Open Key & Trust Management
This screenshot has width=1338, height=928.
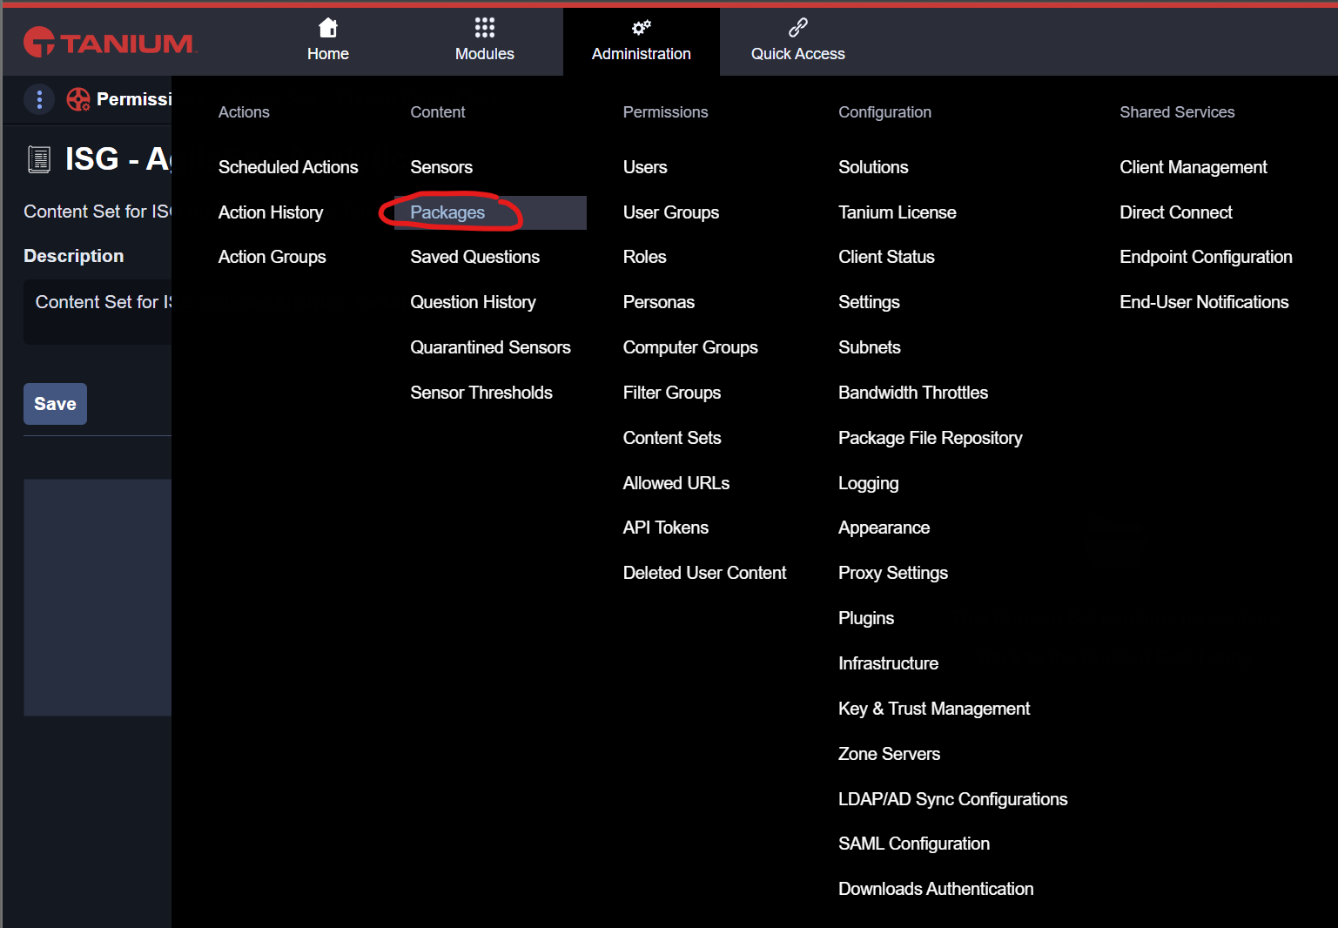click(x=934, y=709)
